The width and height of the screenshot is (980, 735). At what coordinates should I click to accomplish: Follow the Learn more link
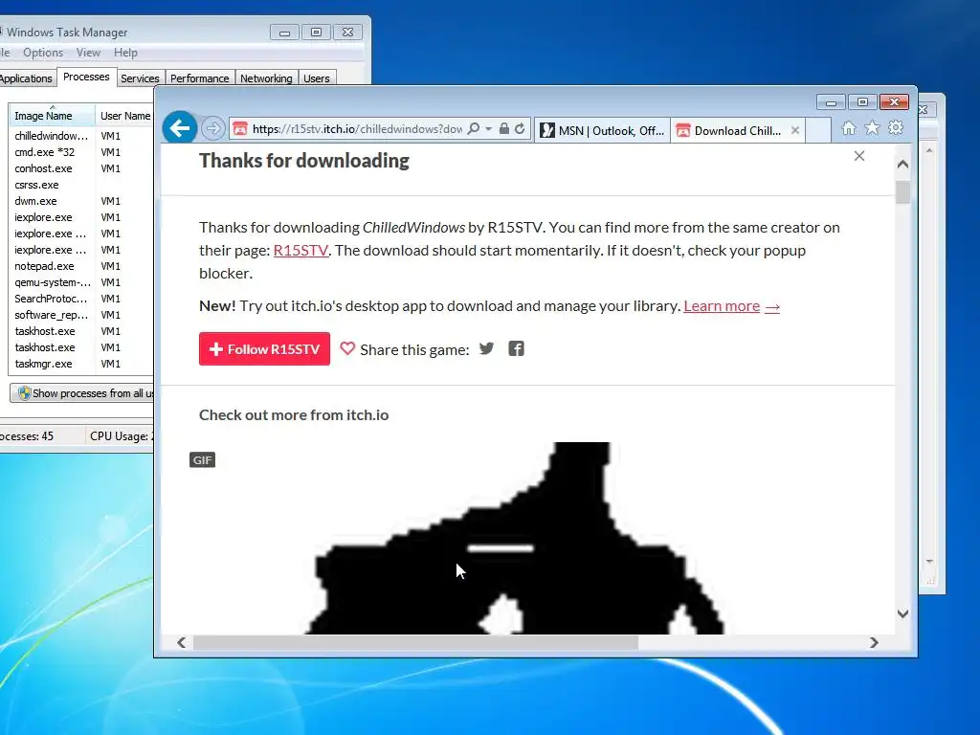731,305
